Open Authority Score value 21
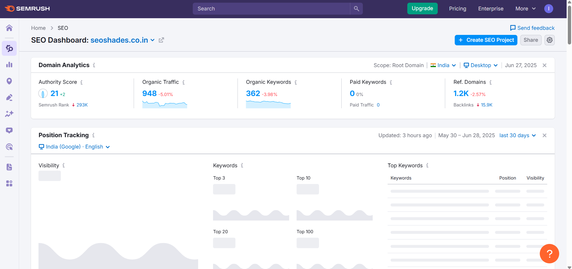This screenshot has height=269, width=572. (54, 94)
